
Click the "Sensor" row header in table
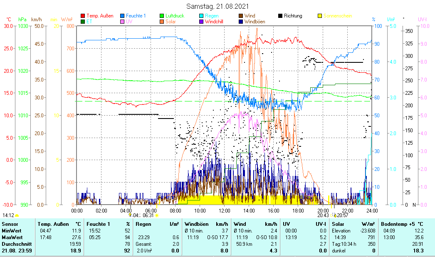pos(10,224)
